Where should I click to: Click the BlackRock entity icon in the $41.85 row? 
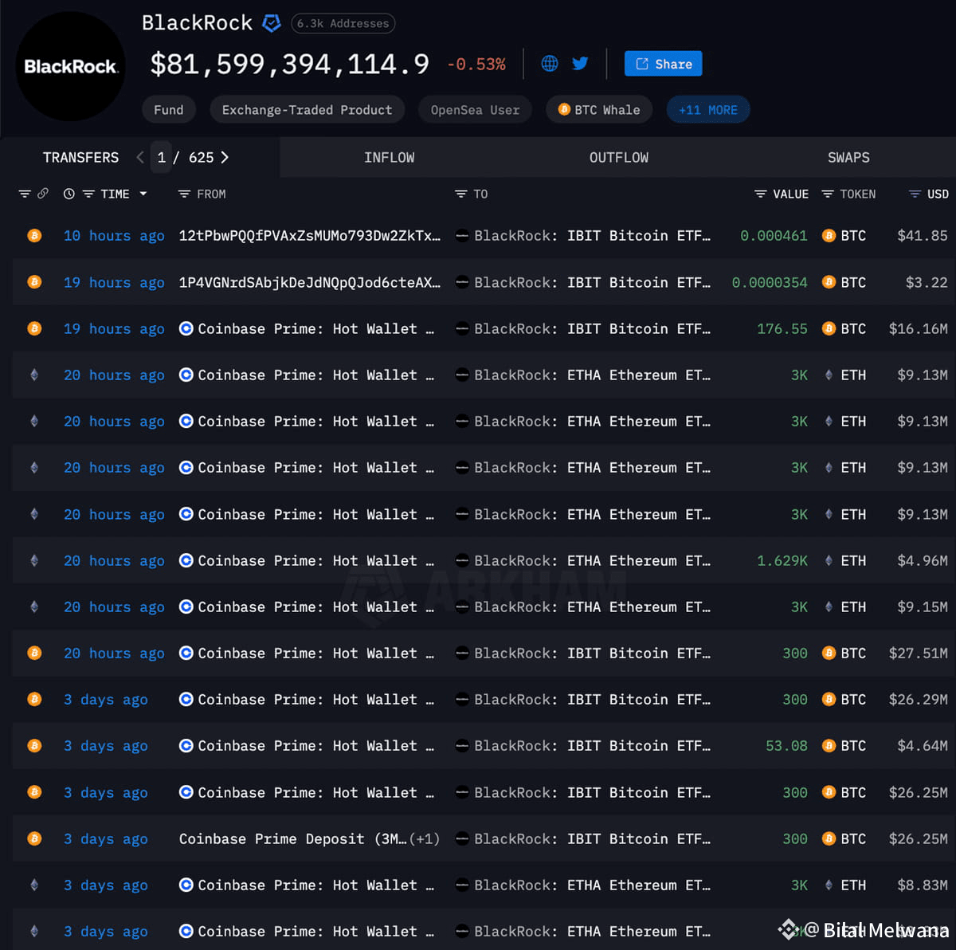pyautogui.click(x=461, y=235)
